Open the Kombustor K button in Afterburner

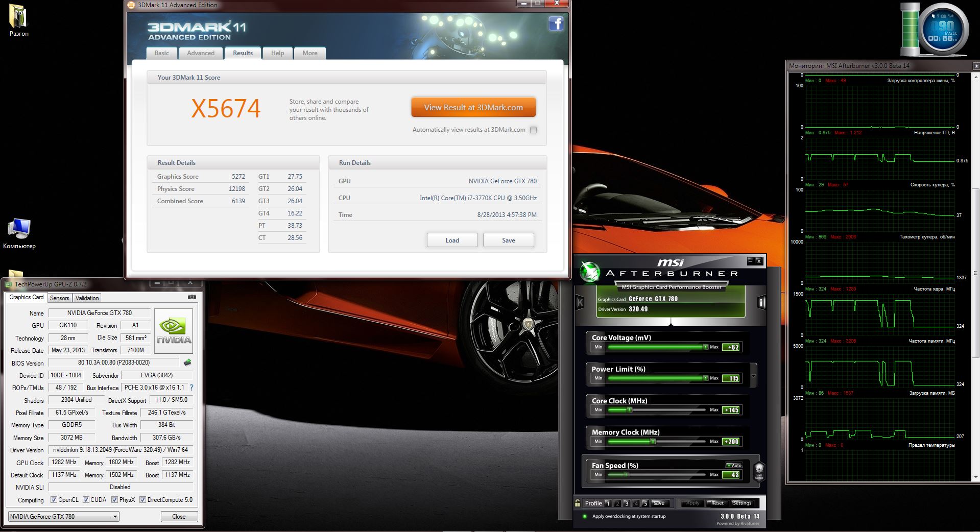(x=580, y=302)
